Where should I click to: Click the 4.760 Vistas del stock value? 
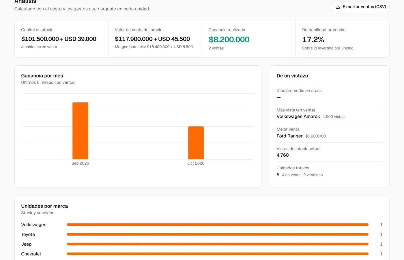283,155
